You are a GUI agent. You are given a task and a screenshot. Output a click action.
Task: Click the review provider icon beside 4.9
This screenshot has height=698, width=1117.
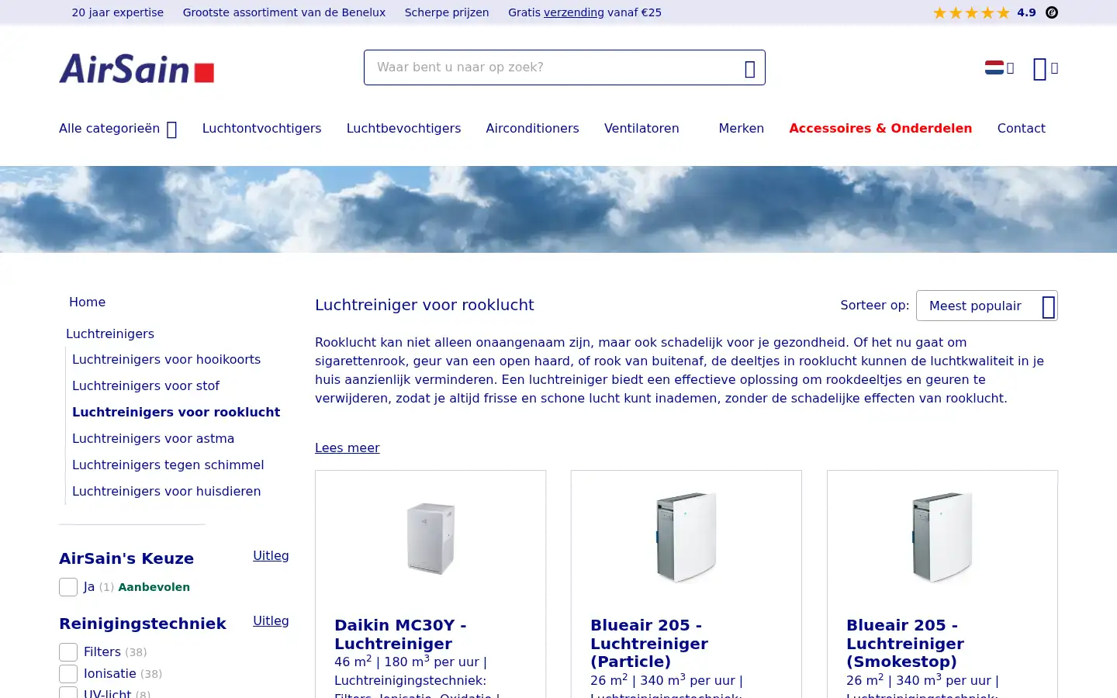[1052, 12]
